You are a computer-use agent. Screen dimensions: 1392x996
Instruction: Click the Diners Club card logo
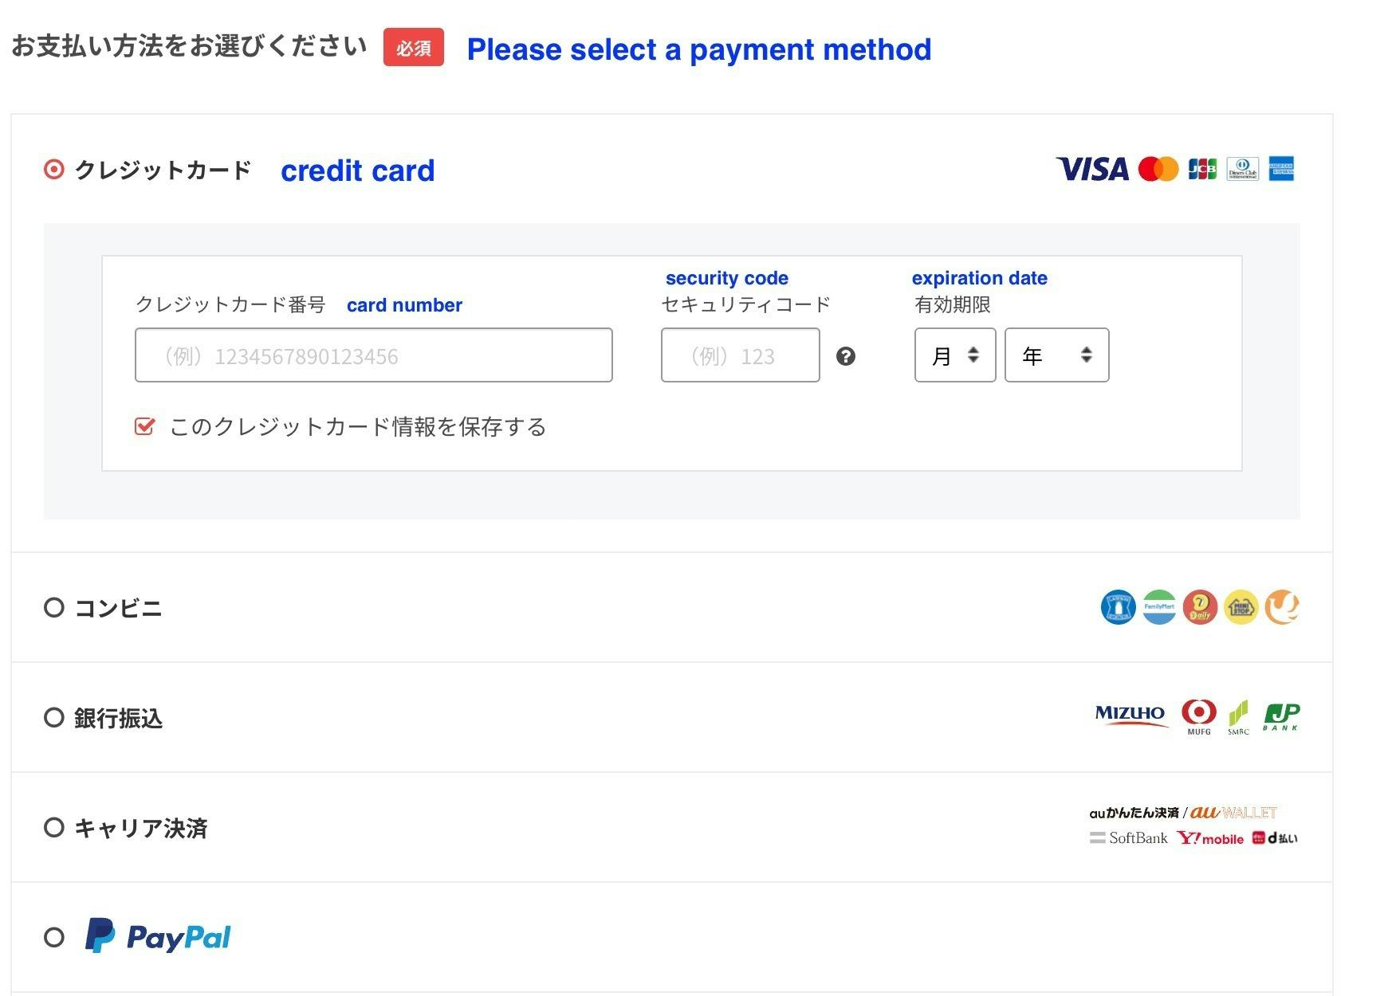1242,169
